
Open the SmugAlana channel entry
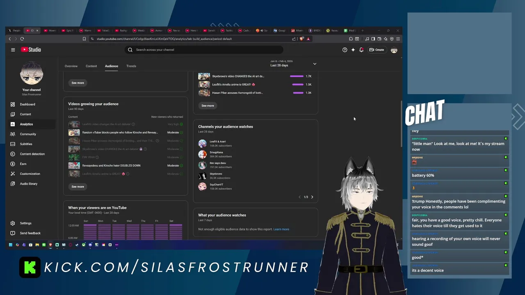click(x=215, y=154)
